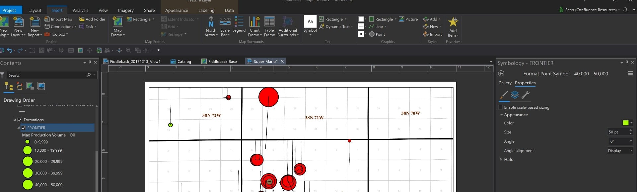This screenshot has width=637, height=192.
Task: Pin the Contents pane
Action: tap(90, 62)
